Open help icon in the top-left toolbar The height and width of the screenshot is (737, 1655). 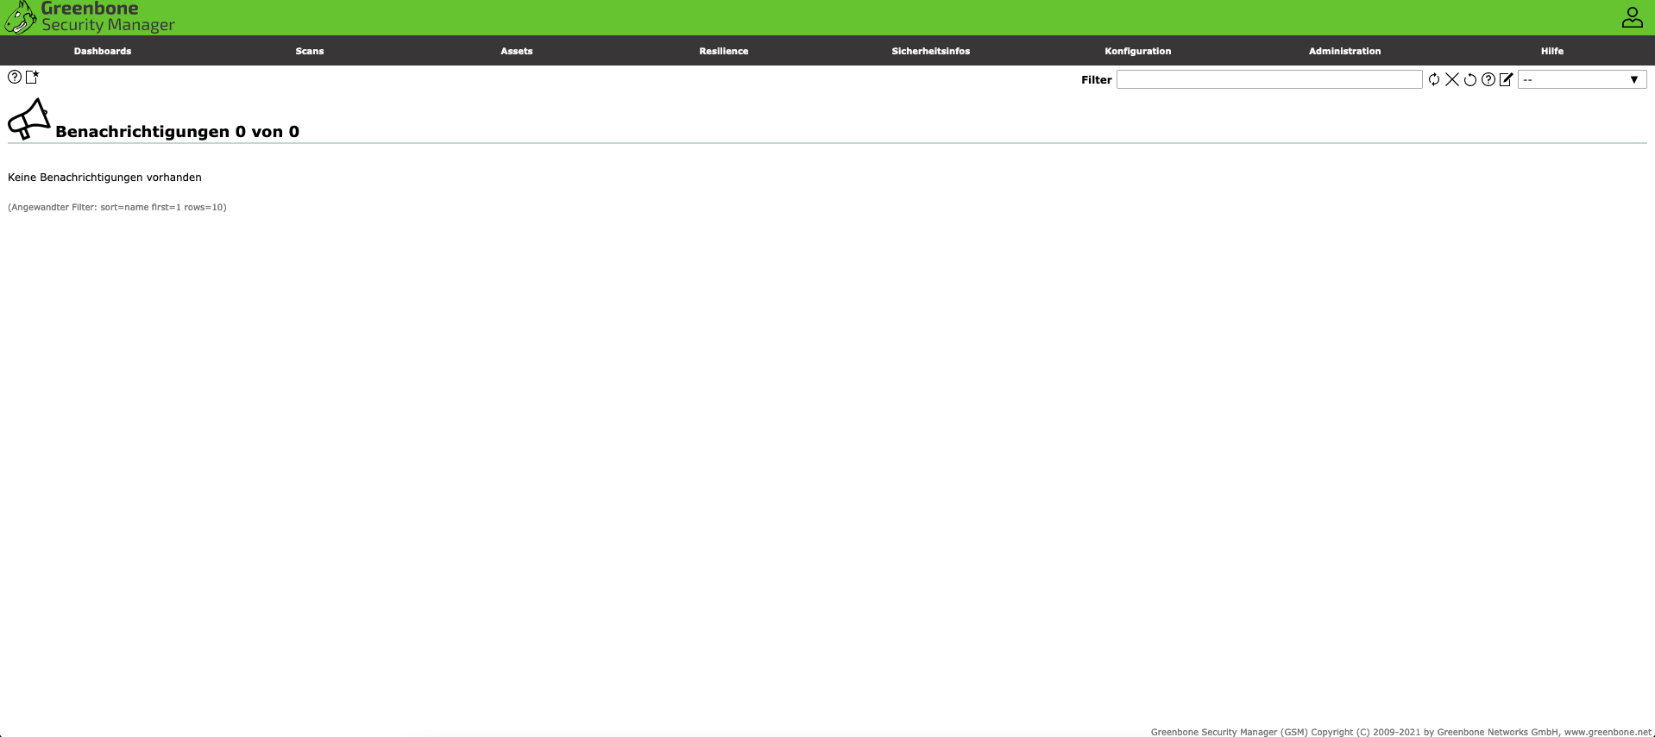15,77
